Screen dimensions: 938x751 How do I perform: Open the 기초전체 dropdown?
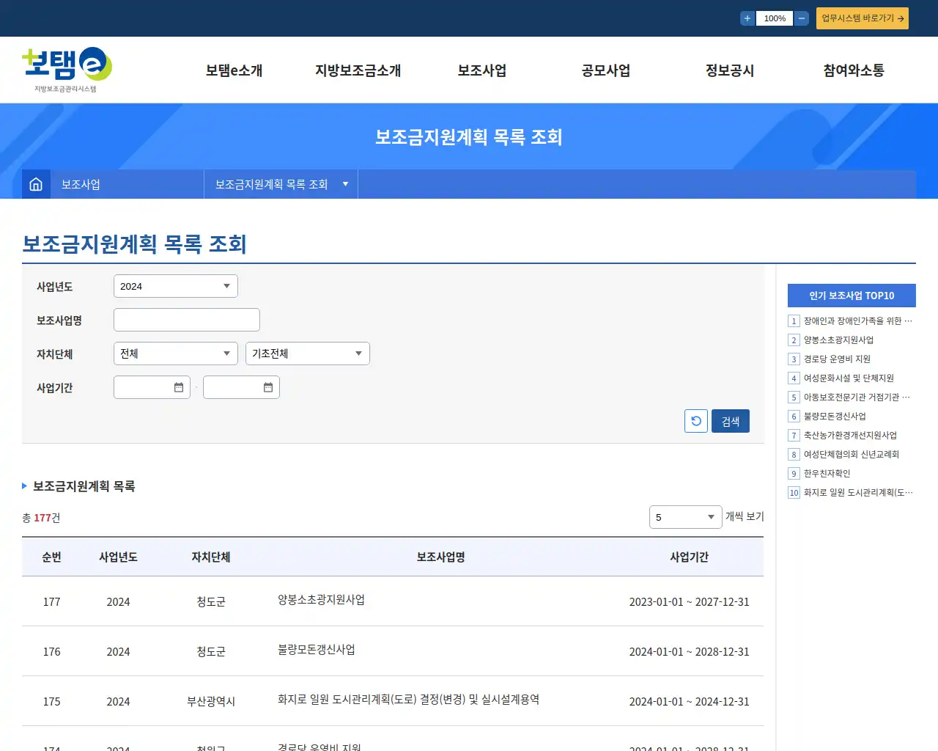308,353
